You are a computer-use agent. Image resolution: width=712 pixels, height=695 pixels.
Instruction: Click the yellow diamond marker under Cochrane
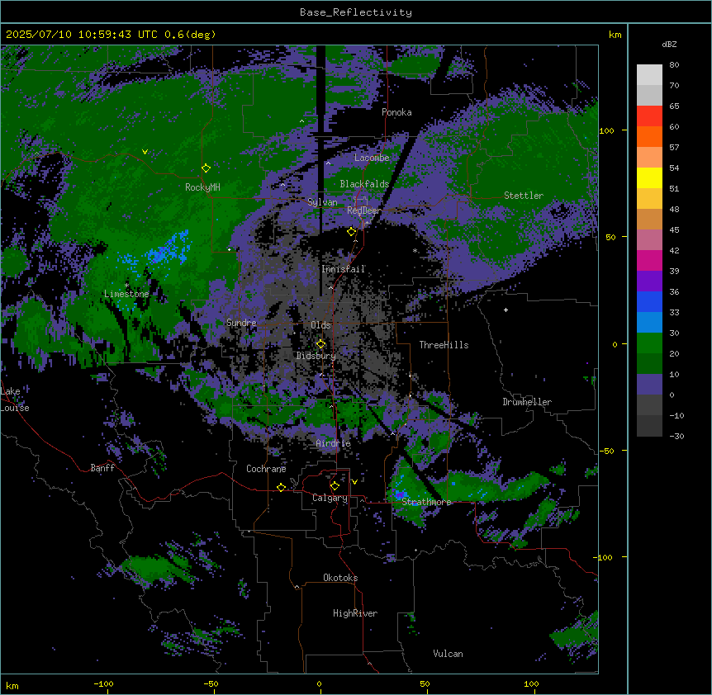(x=281, y=487)
